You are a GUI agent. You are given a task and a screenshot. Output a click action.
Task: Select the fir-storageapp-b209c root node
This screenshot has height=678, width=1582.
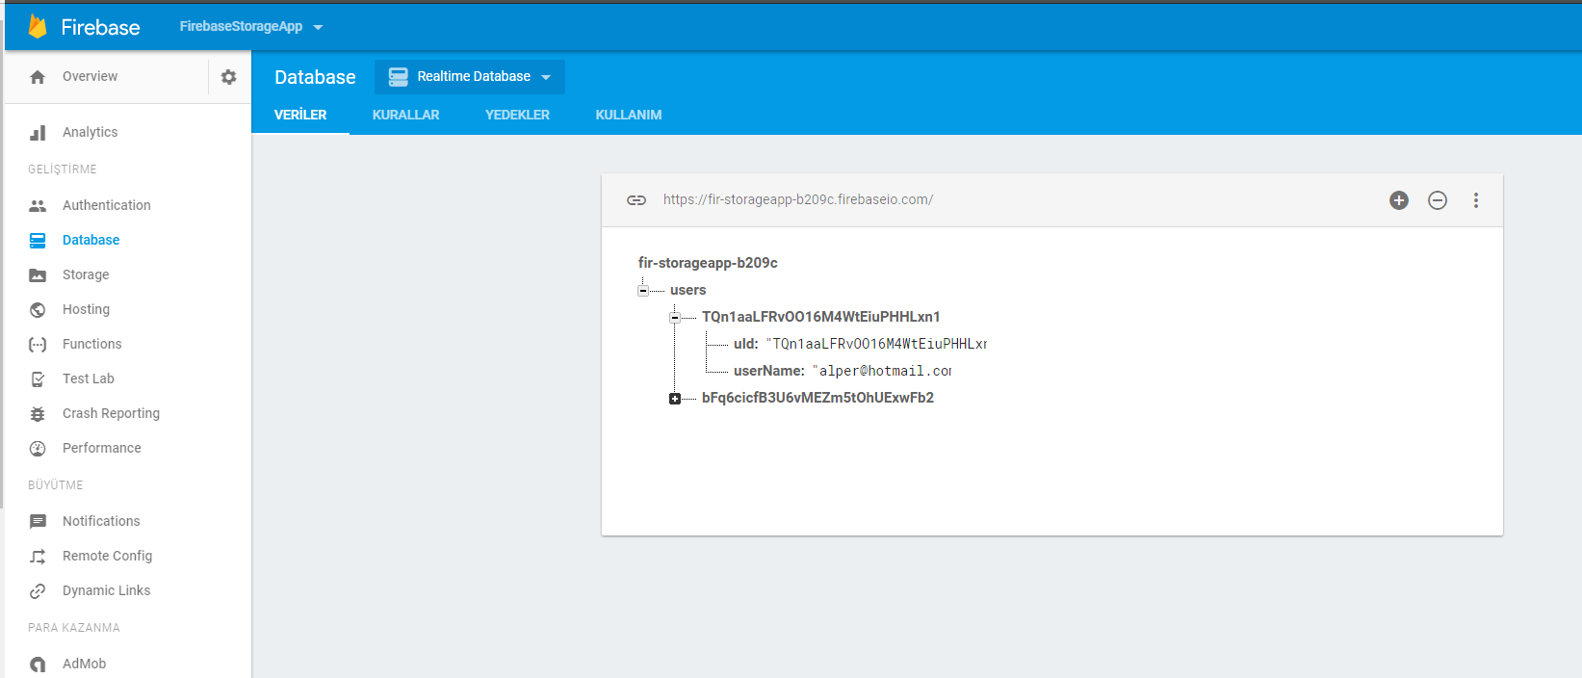coord(708,263)
